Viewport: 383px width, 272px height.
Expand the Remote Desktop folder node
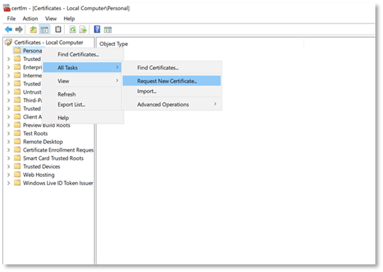click(8, 142)
